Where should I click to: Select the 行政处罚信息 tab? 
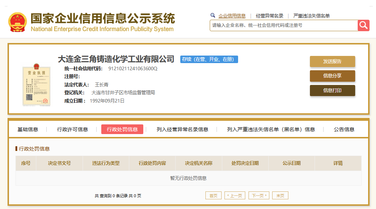point(122,129)
